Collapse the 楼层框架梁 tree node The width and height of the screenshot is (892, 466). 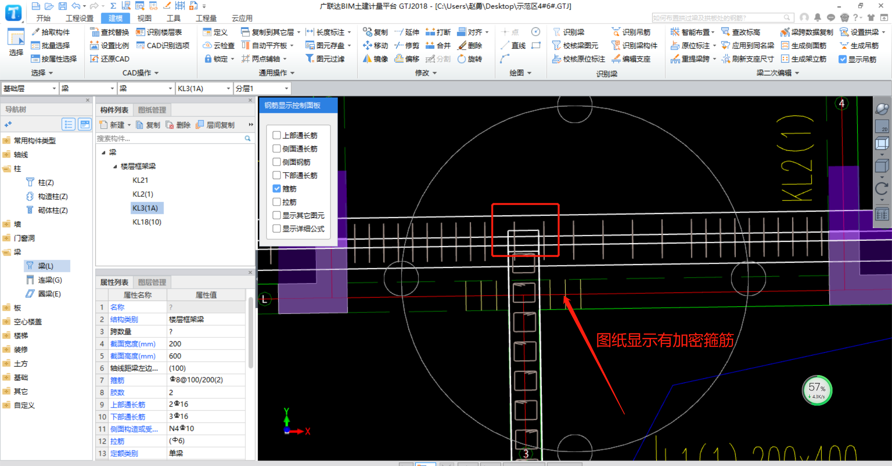point(115,166)
